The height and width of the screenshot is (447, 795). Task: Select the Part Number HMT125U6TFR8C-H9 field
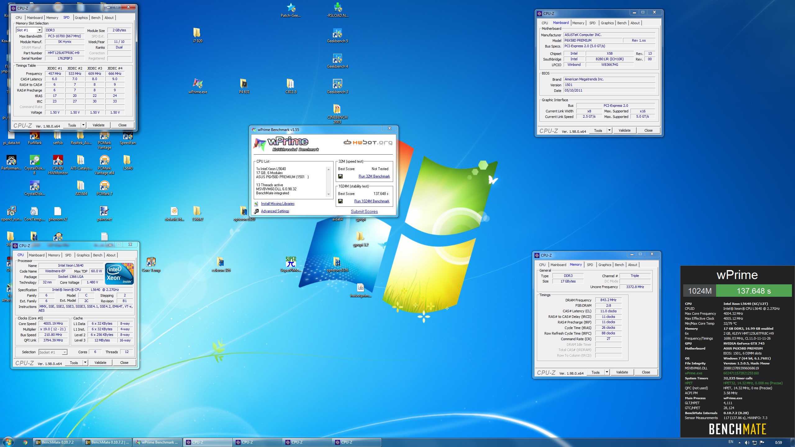coord(65,53)
